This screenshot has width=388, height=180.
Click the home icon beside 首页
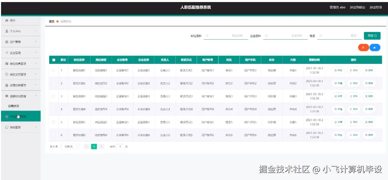tap(7, 20)
